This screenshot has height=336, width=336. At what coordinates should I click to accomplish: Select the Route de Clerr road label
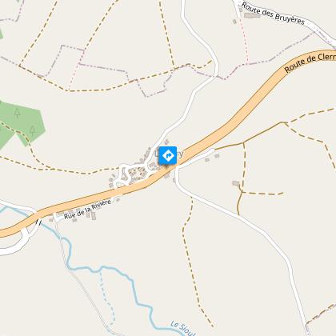pyautogui.click(x=310, y=62)
